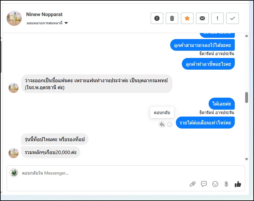Delete conversation using the trash icon
Viewport: 254px width, 201px height.
172,18
